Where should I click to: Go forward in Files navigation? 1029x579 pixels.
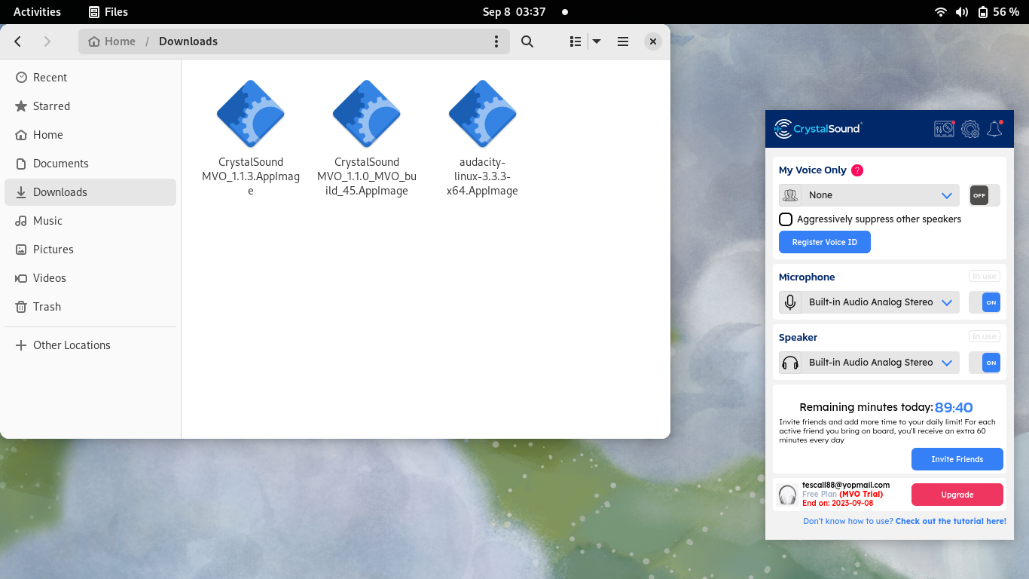click(47, 41)
